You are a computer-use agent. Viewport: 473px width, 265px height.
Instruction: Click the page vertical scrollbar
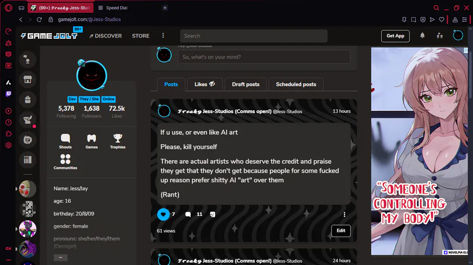(470, 75)
